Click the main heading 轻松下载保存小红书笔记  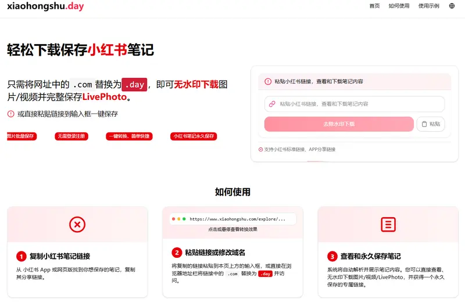(x=80, y=50)
